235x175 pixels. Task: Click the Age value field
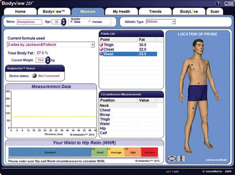pos(56,22)
